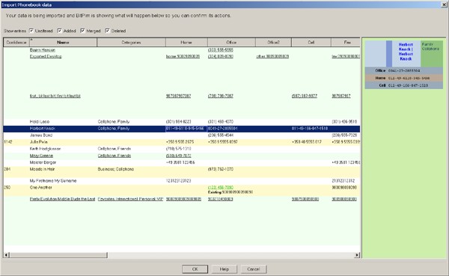Viewport: 449px width, 276px height.
Task: Click James Bond's office number (206) 555-4544
Action: point(221,135)
